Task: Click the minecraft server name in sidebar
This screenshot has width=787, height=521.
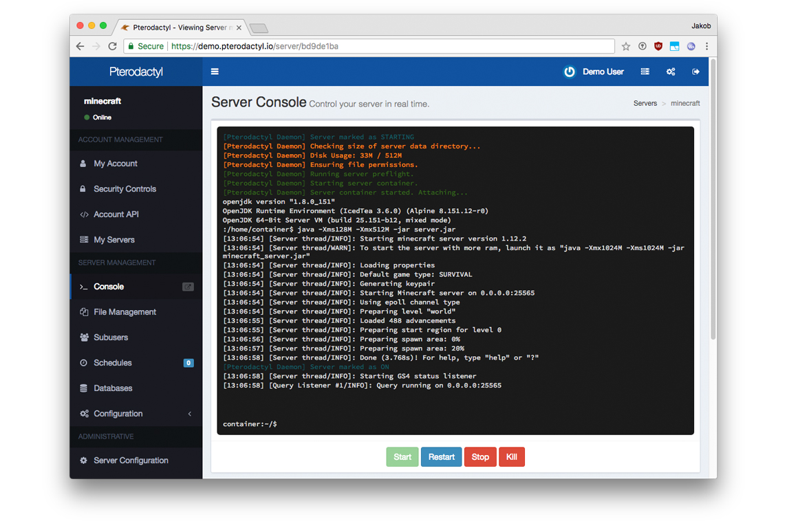Action: coord(103,101)
